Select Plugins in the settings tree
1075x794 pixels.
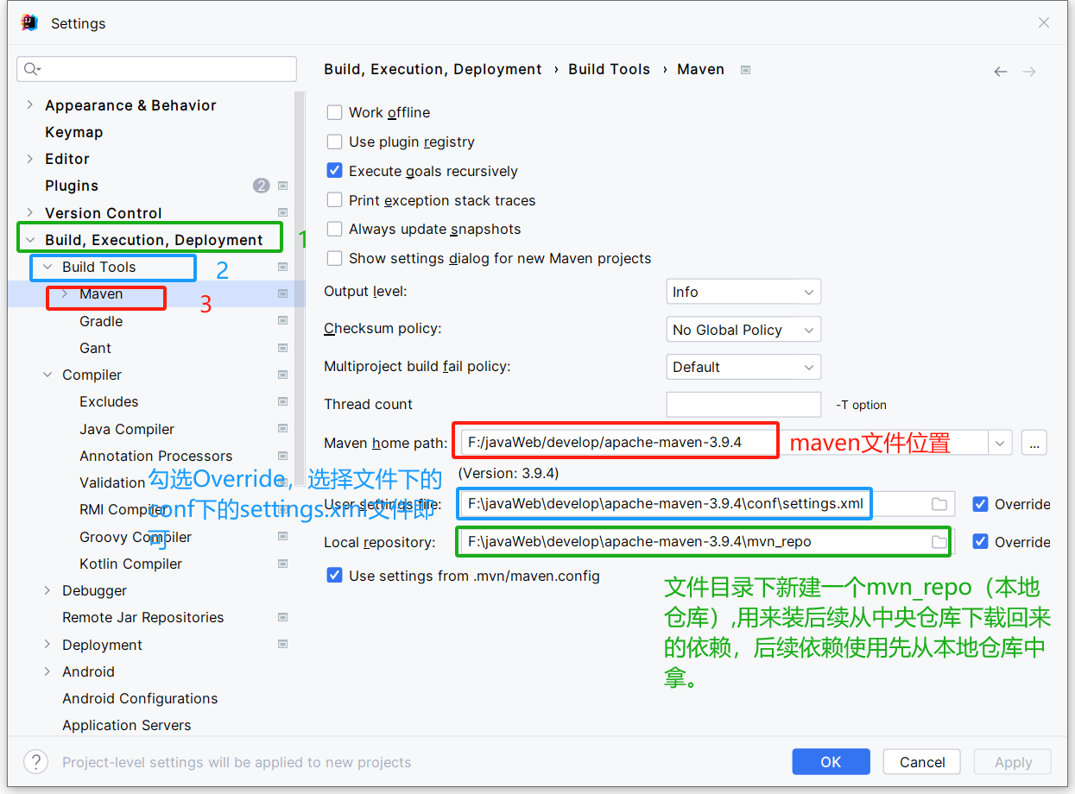[72, 186]
